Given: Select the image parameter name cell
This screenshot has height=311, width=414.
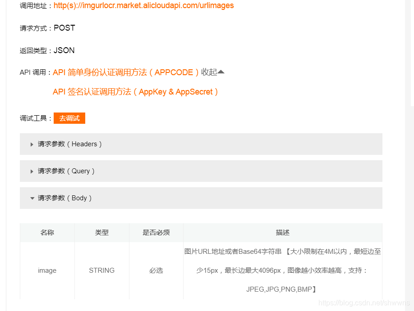Looking at the screenshot, I should [47, 270].
